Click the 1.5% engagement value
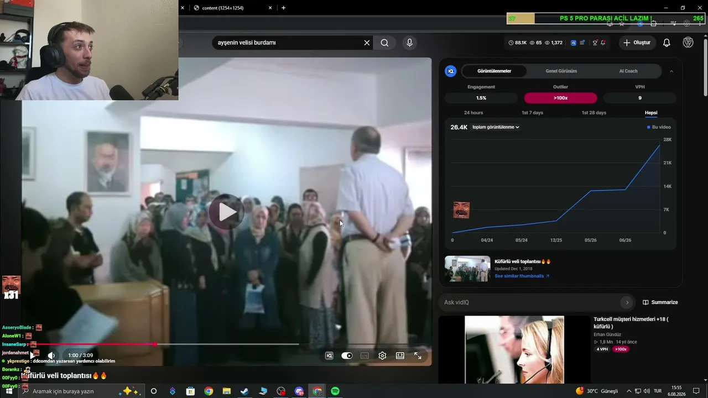The width and height of the screenshot is (708, 398). [x=481, y=98]
